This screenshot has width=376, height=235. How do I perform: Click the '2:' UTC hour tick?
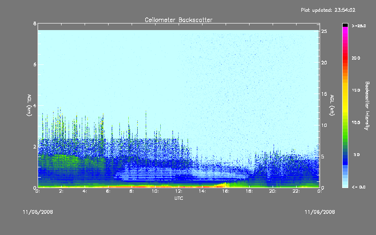(x=61, y=191)
